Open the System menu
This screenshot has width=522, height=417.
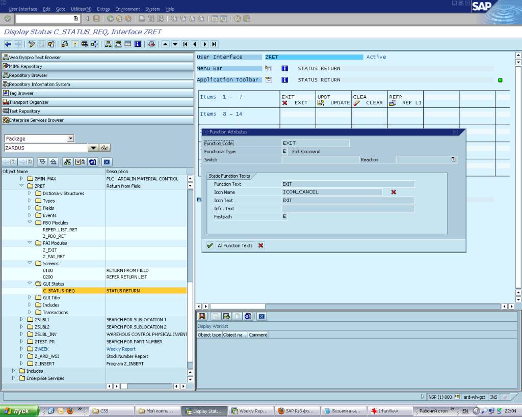tap(152, 9)
